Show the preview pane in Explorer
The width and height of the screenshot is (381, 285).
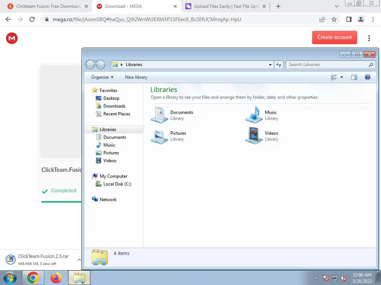[354, 77]
